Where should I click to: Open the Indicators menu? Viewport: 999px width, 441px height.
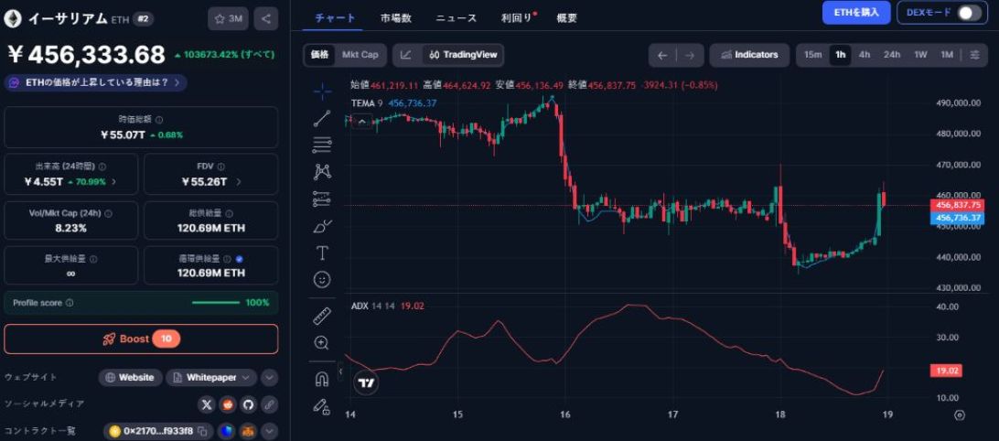(749, 55)
